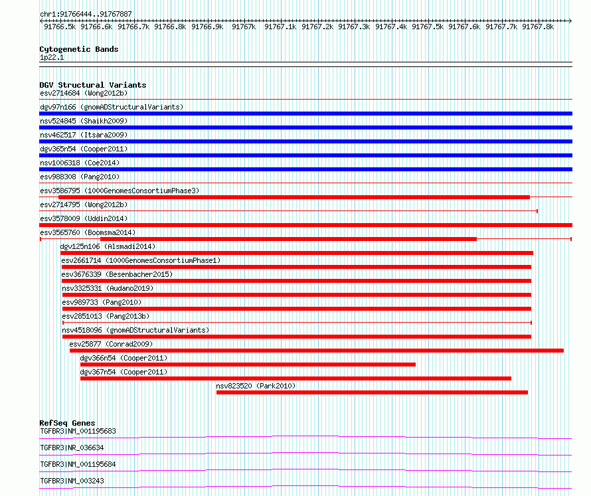Screen dimensions: 591x496
Task: Click TGFBR3|NR_036634 transcript label
Action: point(72,448)
